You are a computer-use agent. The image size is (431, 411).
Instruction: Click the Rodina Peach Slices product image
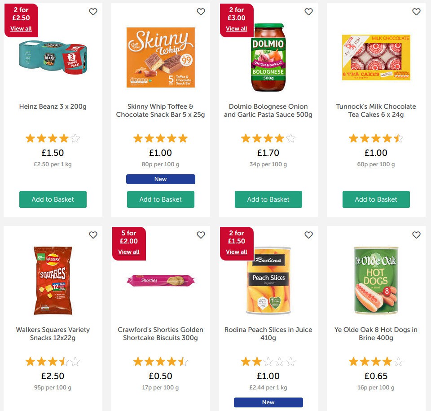[x=268, y=281]
